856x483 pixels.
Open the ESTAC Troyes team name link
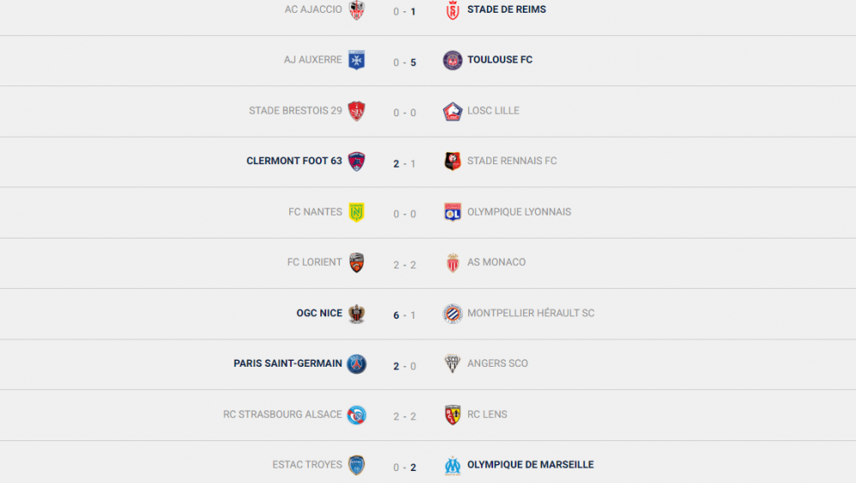pos(307,465)
